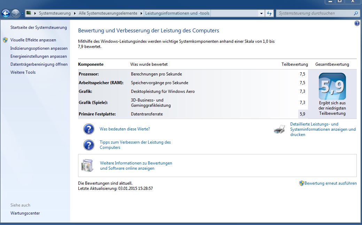Open Startseite der Systemsteuerung
The height and width of the screenshot is (225, 362).
coord(39,27)
